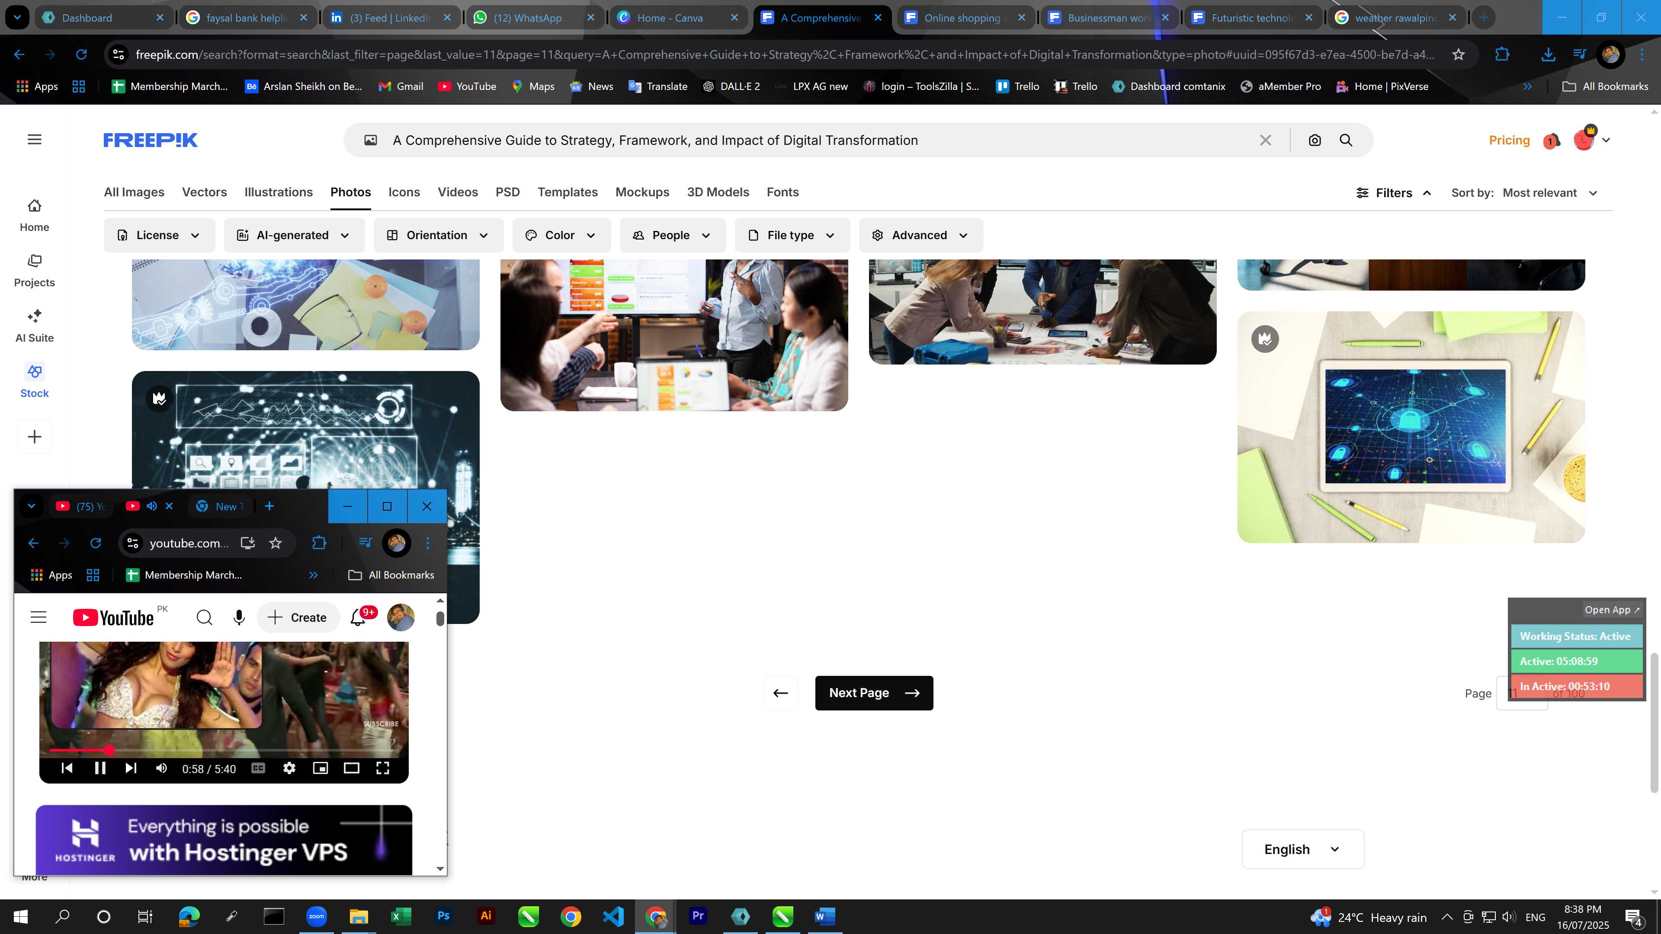Open tablet with cybersecurity locks photo

(1411, 427)
